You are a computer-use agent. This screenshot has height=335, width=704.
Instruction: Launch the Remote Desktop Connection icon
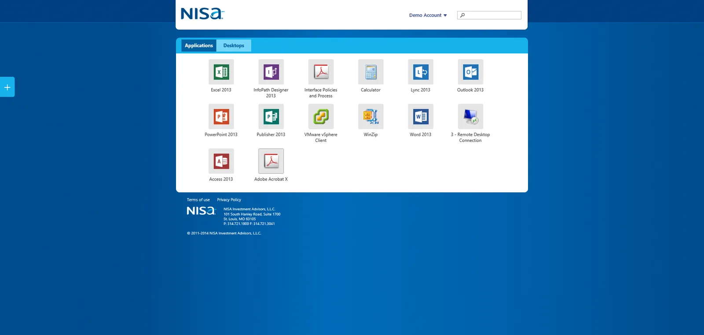click(470, 116)
